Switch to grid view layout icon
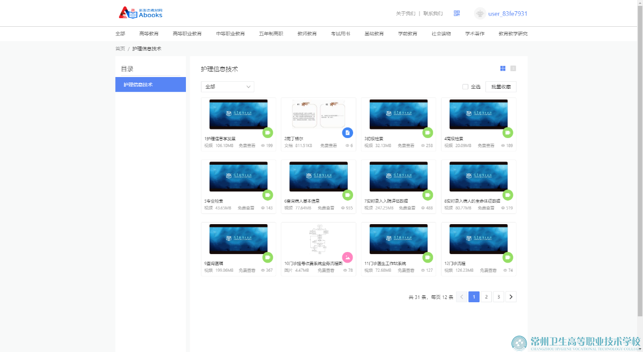Viewport: 643px width, 352px height. tap(503, 68)
